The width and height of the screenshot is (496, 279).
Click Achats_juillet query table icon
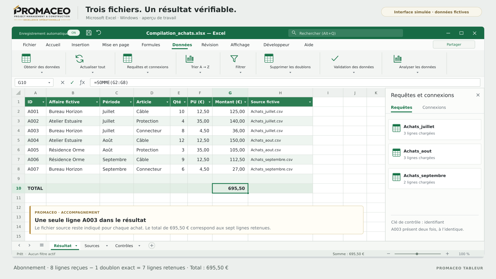(x=396, y=128)
